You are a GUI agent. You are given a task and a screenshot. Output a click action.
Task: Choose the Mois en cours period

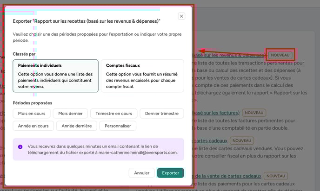tap(32, 114)
